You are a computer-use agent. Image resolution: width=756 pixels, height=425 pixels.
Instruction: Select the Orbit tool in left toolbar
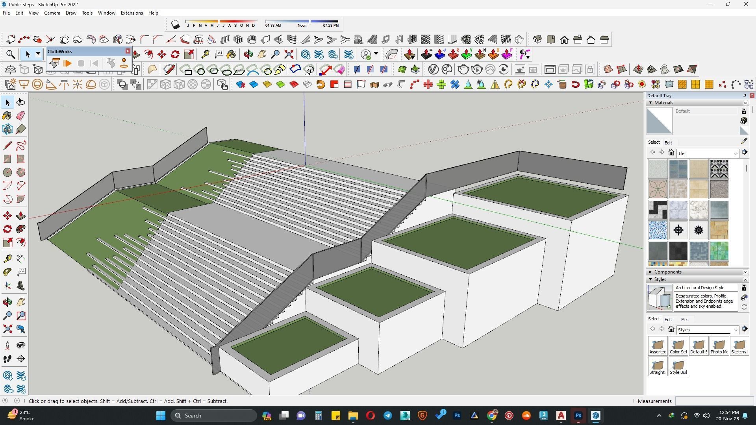coord(21,102)
